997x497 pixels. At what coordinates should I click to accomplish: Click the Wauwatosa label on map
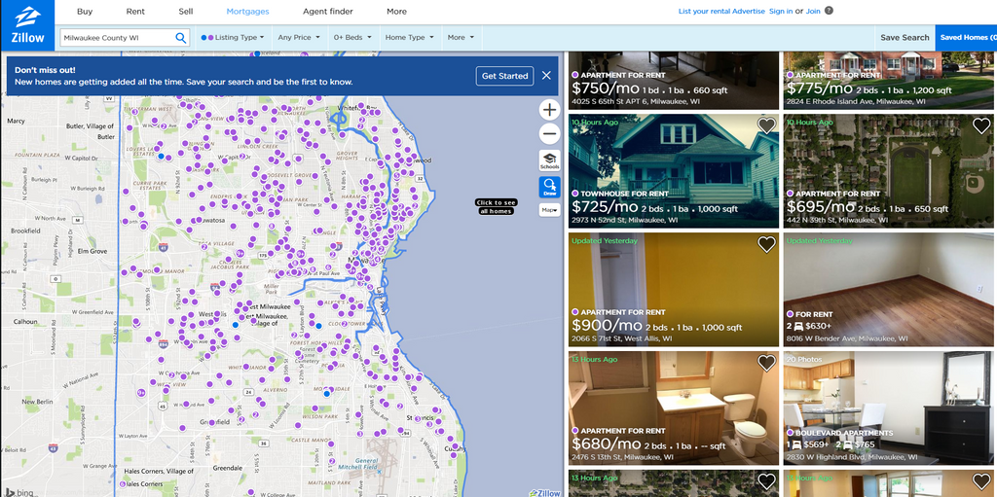tap(210, 221)
